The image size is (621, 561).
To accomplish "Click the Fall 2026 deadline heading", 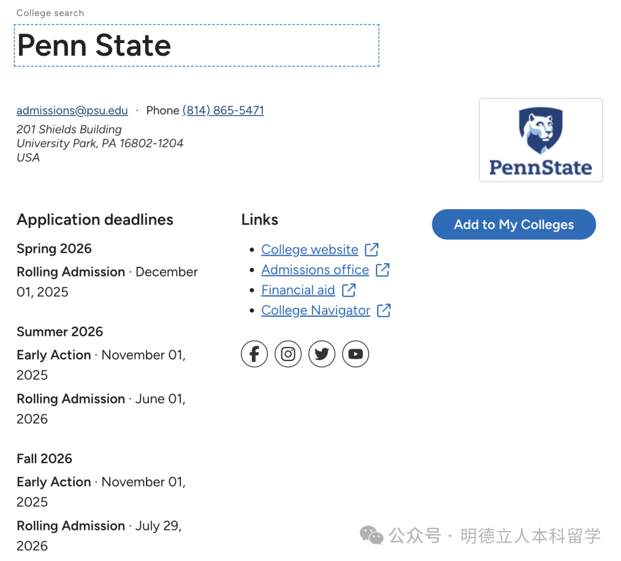I will click(44, 459).
